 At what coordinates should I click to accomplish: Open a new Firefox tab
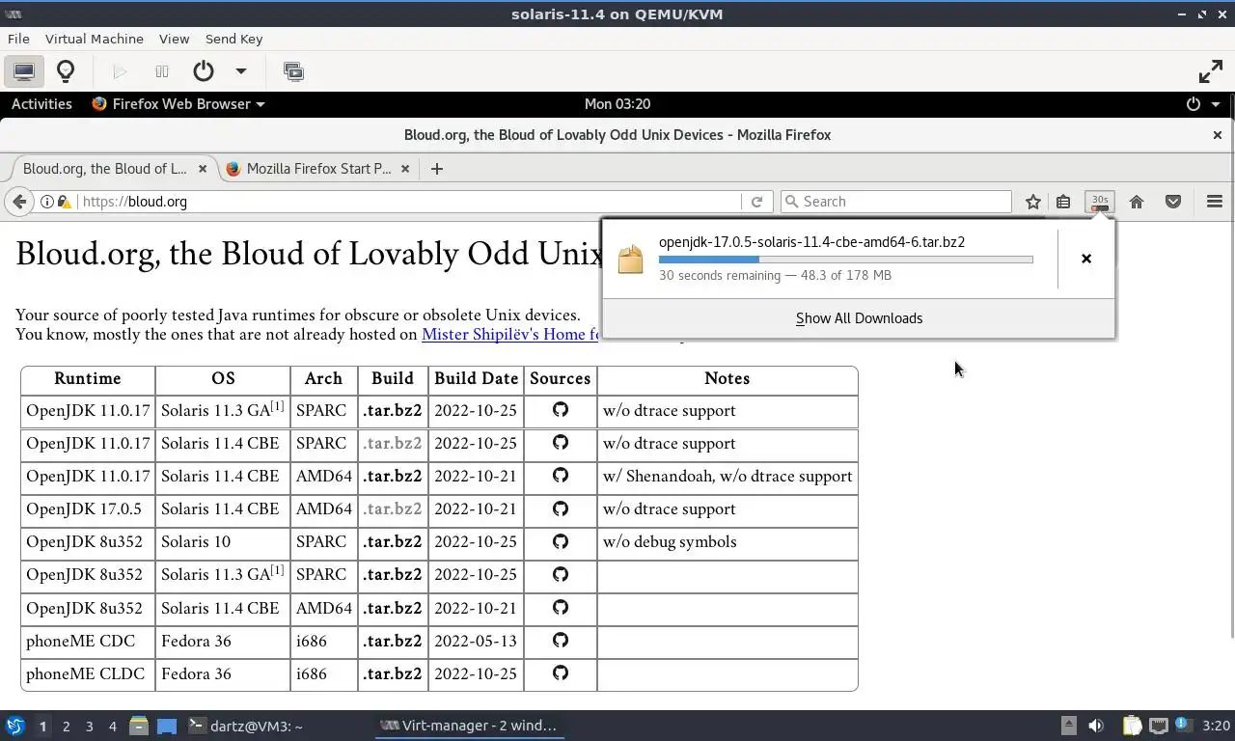coord(437,168)
